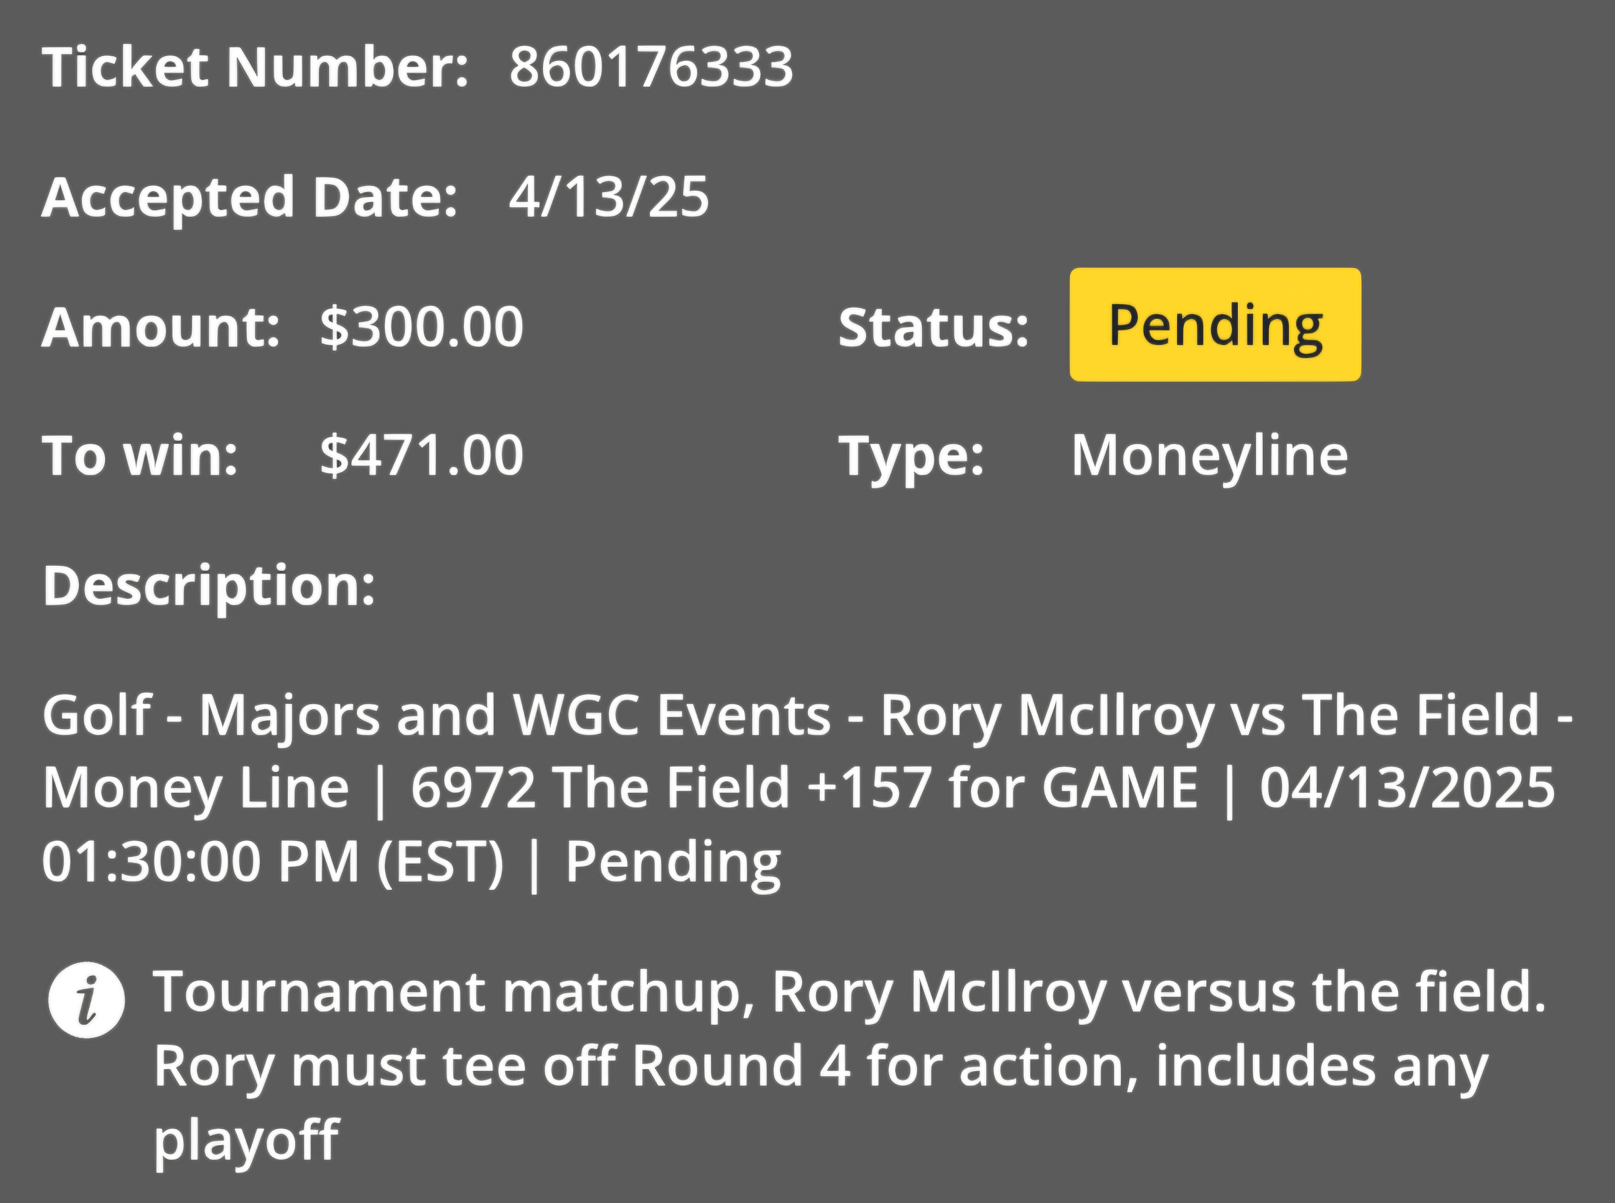Click the $471.00 to-win value
The image size is (1615, 1203).
(421, 456)
